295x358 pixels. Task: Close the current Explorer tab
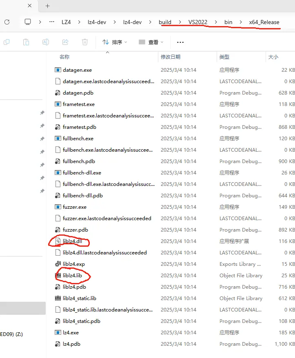click(x=30, y=6)
